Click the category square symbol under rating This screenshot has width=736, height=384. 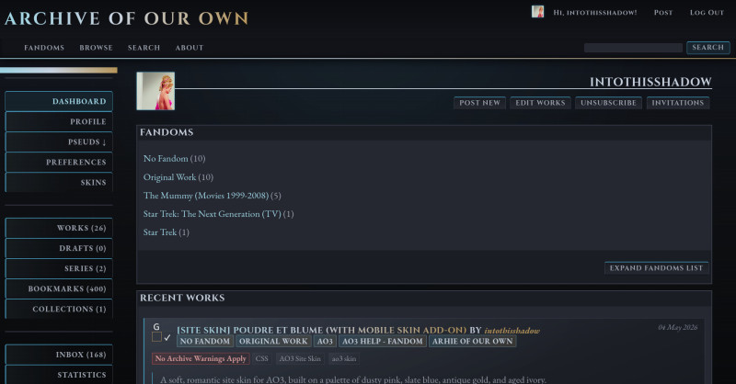tap(156, 337)
